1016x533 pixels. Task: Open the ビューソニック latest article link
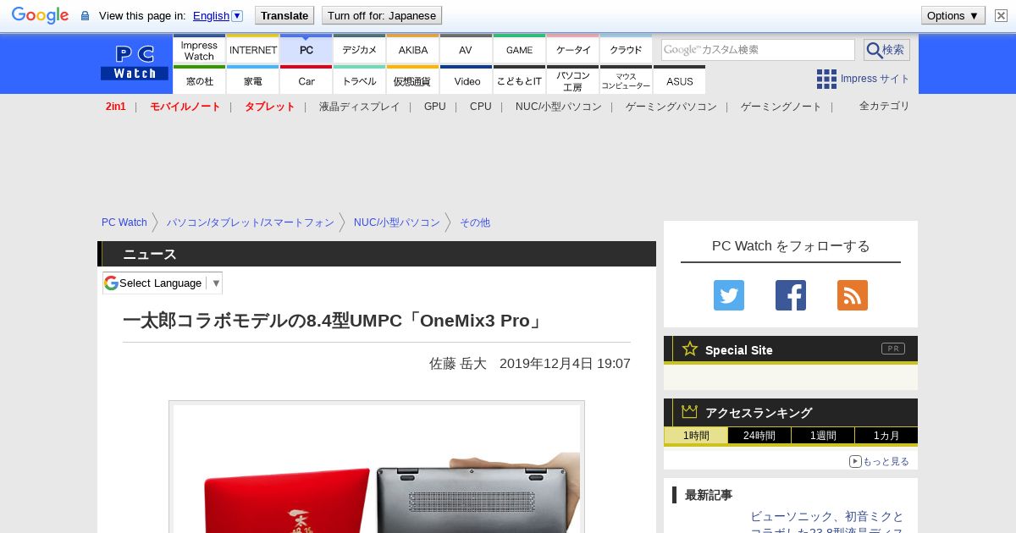coord(827,524)
